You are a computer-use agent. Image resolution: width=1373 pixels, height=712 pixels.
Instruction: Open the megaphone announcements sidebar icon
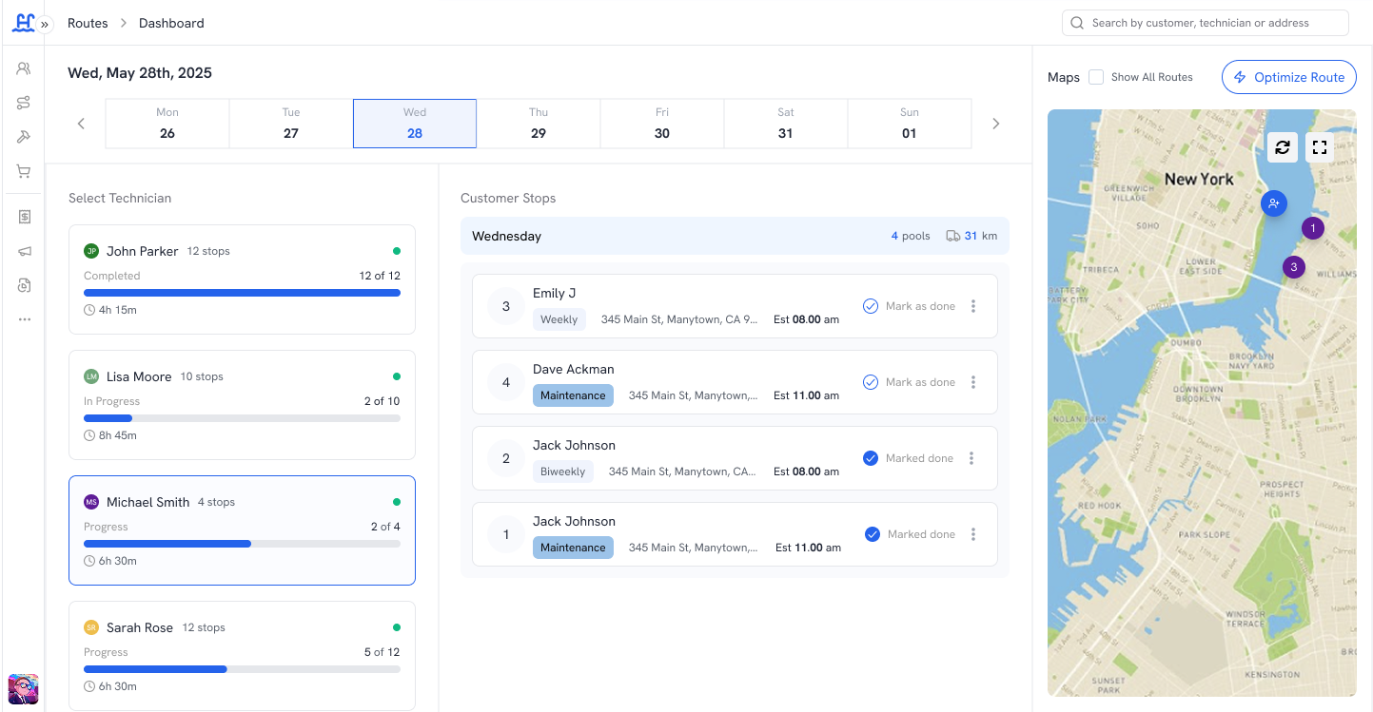click(24, 251)
